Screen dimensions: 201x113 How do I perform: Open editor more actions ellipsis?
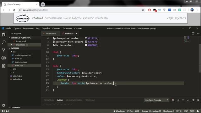click(x=198, y=34)
